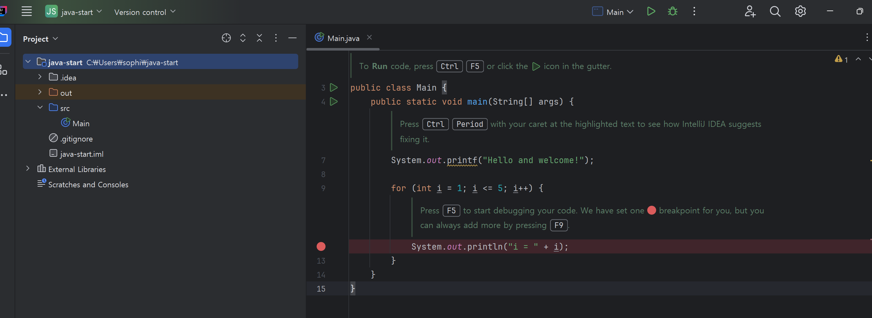Image resolution: width=872 pixels, height=318 pixels.
Task: Go to previous highlighted error arrow
Action: pyautogui.click(x=858, y=59)
